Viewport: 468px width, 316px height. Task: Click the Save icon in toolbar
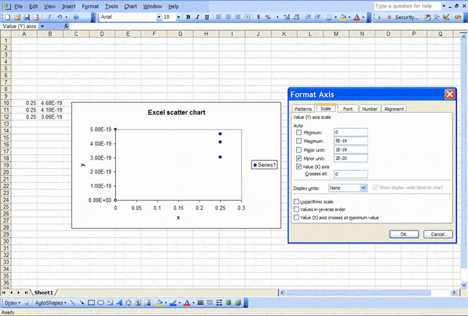click(28, 18)
